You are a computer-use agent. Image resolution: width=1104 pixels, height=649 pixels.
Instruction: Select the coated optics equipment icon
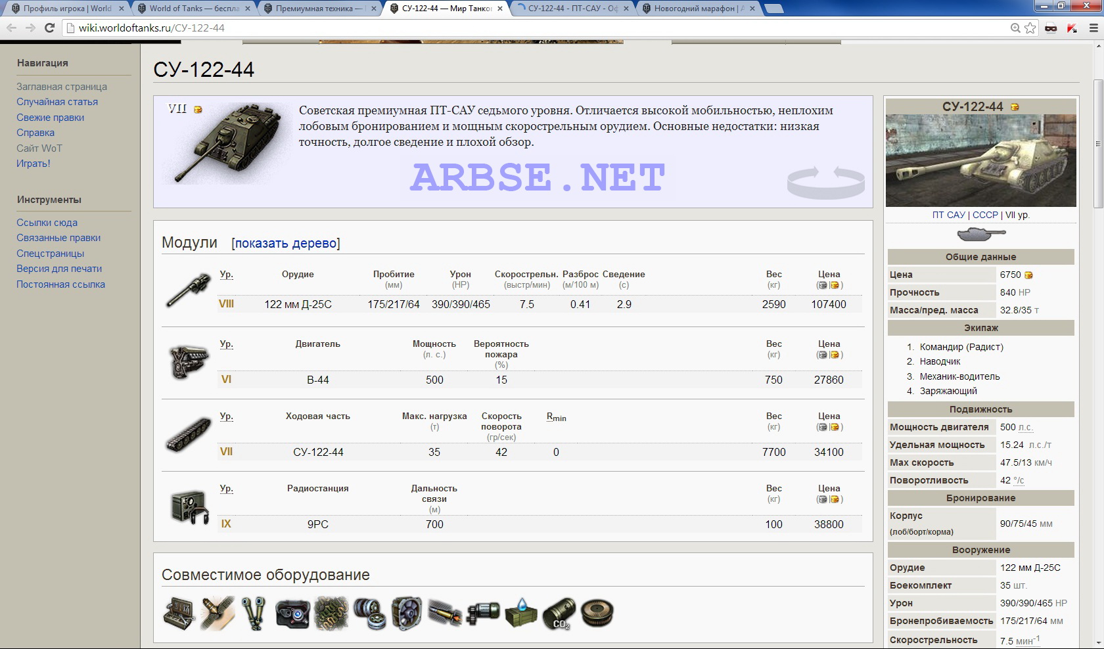pos(292,614)
